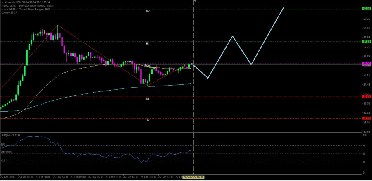Click the OS oversold level label
Viewport: 372px width, 181px height.
click(x=3, y=160)
